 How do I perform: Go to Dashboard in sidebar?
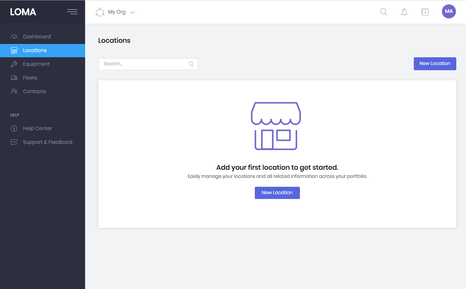pos(37,37)
